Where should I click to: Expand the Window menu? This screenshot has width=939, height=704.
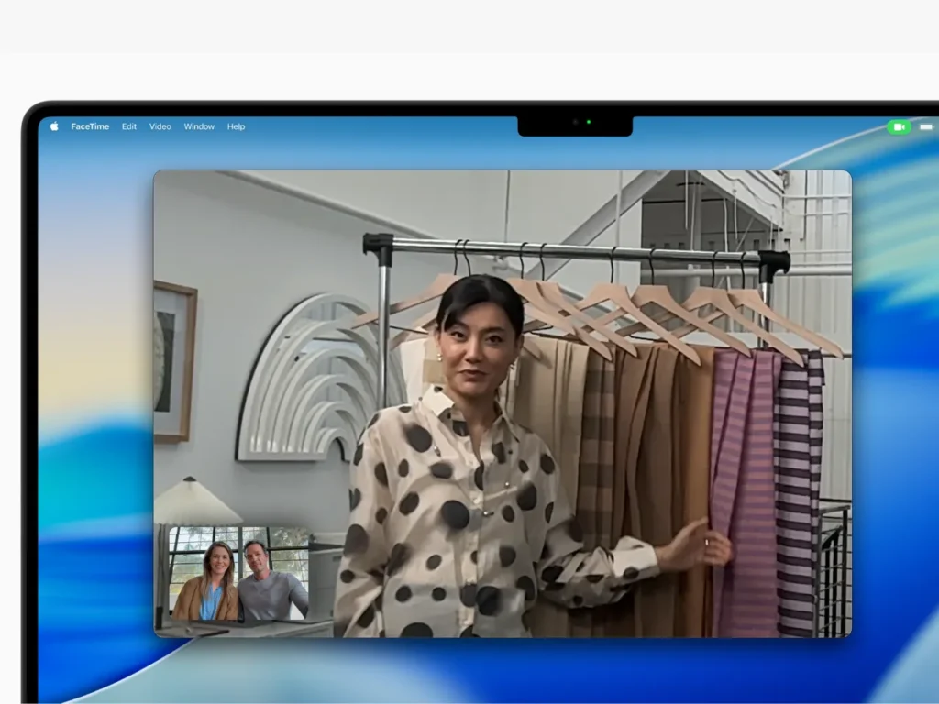pyautogui.click(x=199, y=126)
